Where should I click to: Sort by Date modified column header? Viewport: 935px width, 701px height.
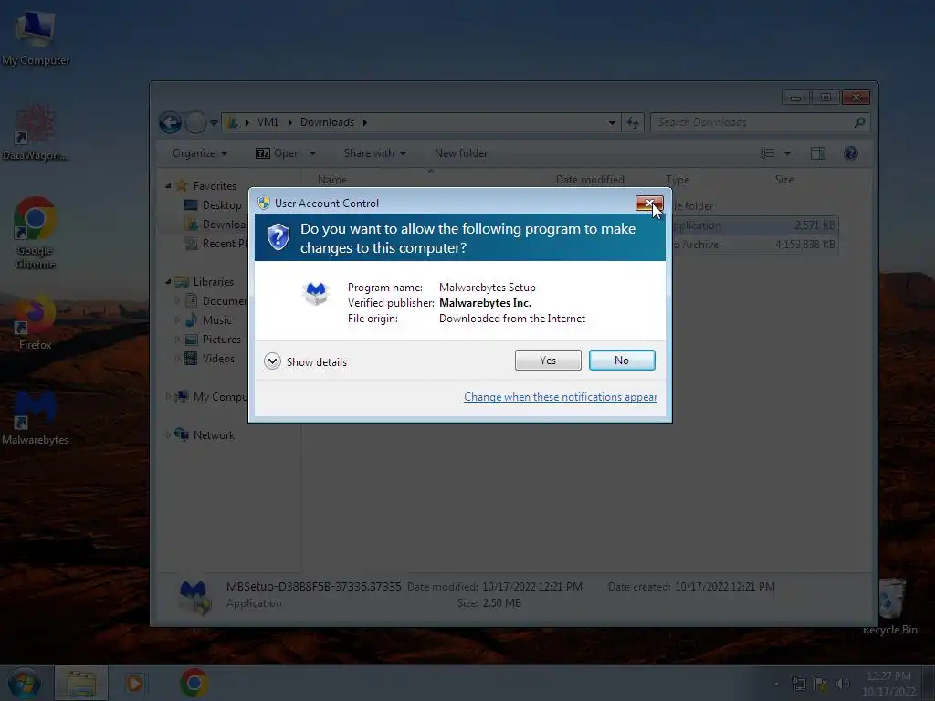(590, 180)
